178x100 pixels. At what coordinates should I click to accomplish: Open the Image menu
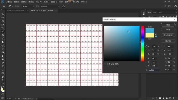(24, 2)
